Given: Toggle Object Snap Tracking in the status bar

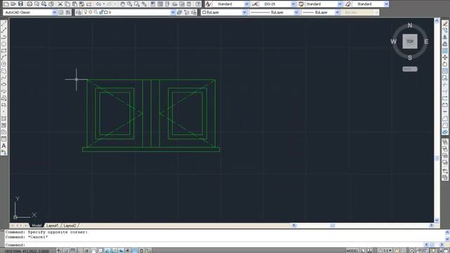Looking at the screenshot, I should [108, 251].
